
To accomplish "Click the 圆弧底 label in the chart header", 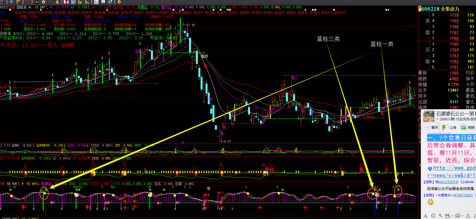I will [x=22, y=7].
